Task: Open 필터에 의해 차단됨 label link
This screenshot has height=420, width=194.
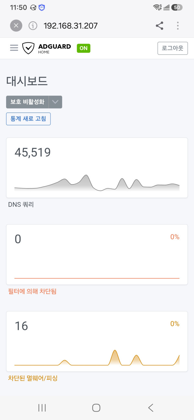Action: (x=32, y=291)
